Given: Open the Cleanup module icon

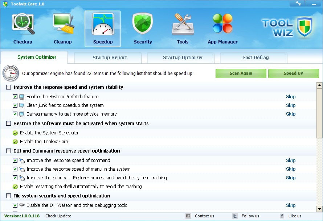Looking at the screenshot, I should [63, 24].
